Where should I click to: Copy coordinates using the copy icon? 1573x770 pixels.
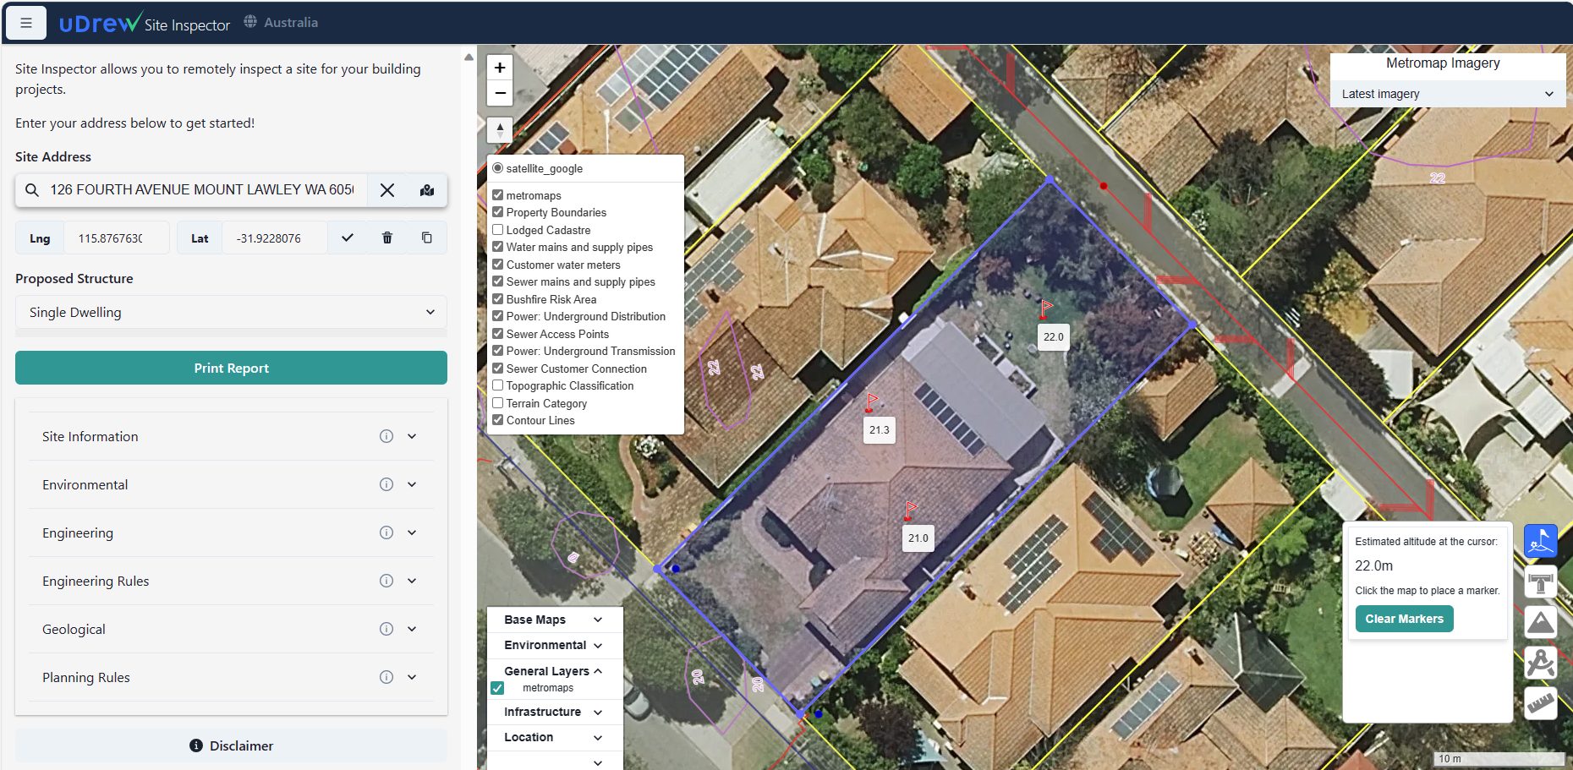427,238
